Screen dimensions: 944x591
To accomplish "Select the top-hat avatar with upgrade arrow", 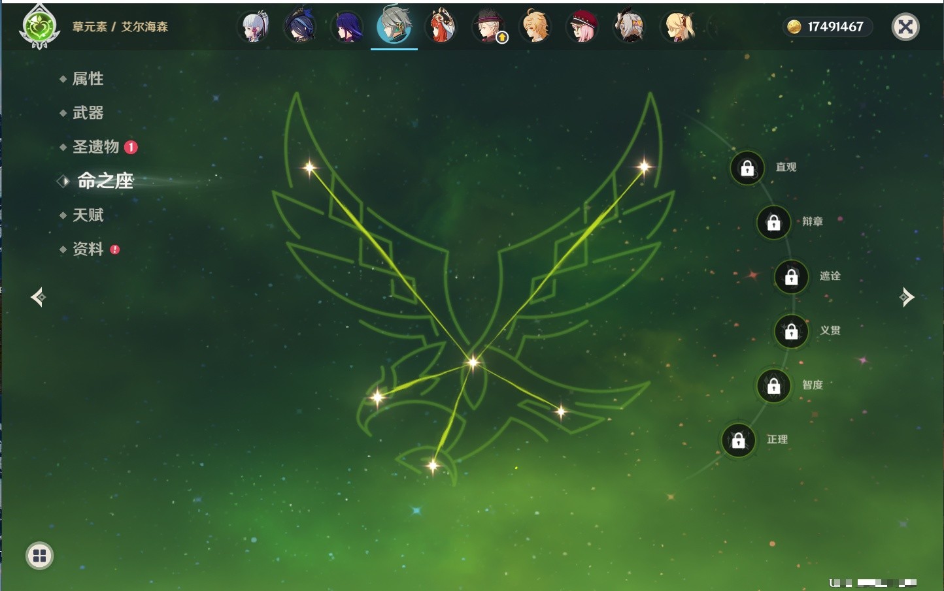I will [x=488, y=27].
